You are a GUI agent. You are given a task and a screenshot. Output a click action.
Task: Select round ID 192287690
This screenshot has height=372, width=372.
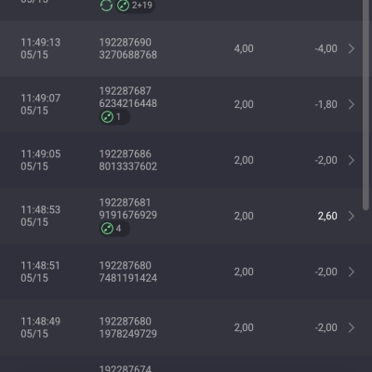tap(126, 43)
